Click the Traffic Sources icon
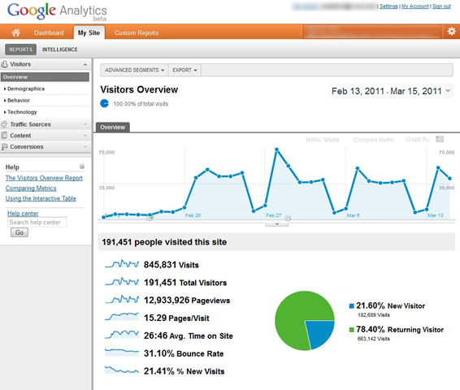 (4, 124)
